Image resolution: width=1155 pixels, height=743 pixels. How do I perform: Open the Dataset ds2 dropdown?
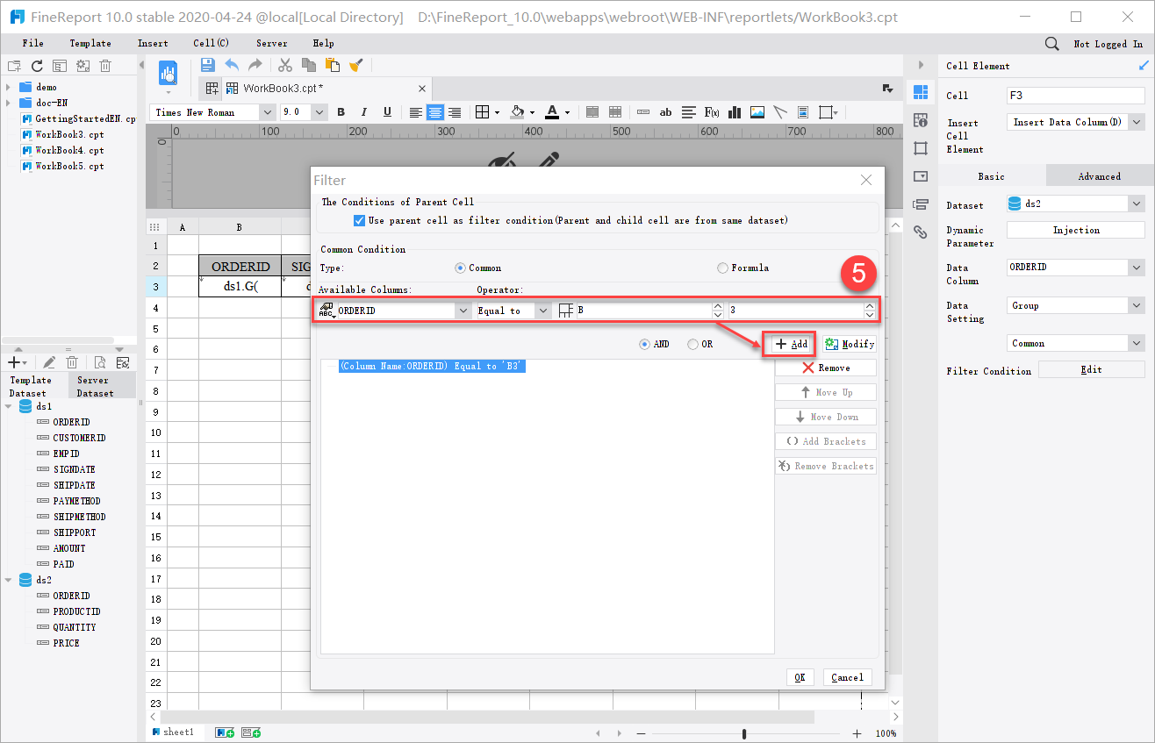(1137, 204)
